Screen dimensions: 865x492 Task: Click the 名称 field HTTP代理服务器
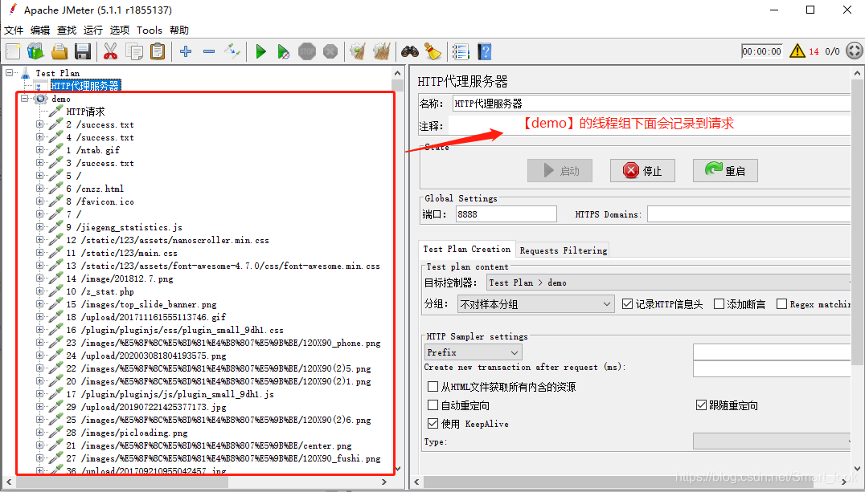pyautogui.click(x=651, y=104)
